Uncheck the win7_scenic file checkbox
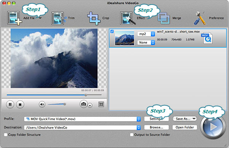The height and width of the screenshot is (148, 229). pyautogui.click(x=112, y=31)
